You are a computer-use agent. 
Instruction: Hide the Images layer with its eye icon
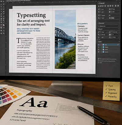point(99,47)
